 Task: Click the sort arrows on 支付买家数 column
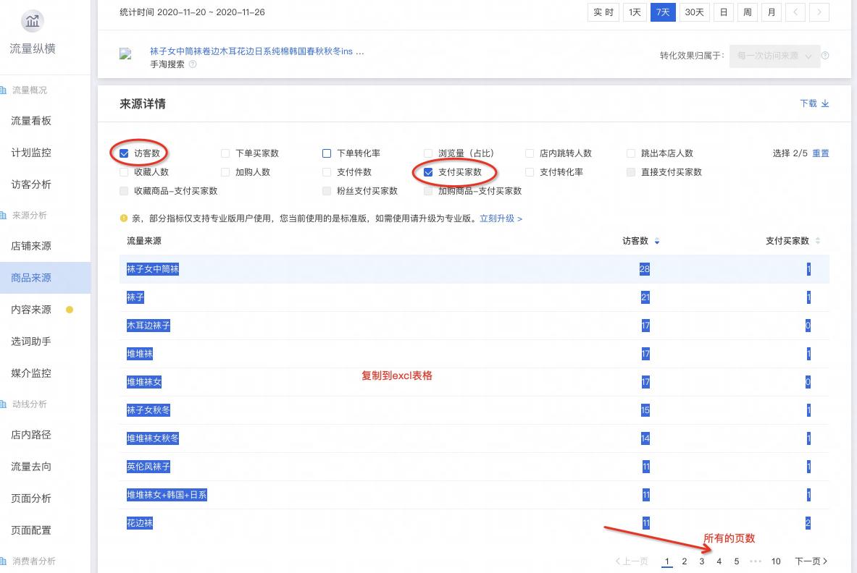[817, 241]
